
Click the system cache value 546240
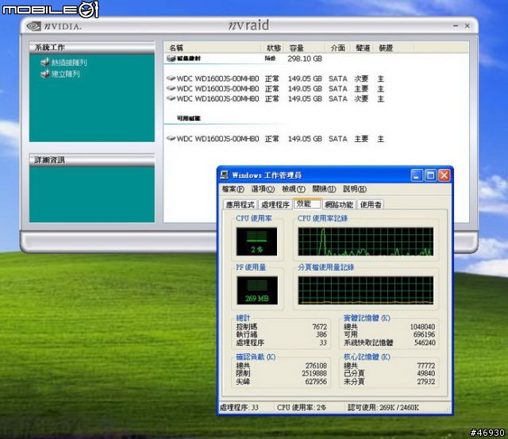click(x=425, y=342)
